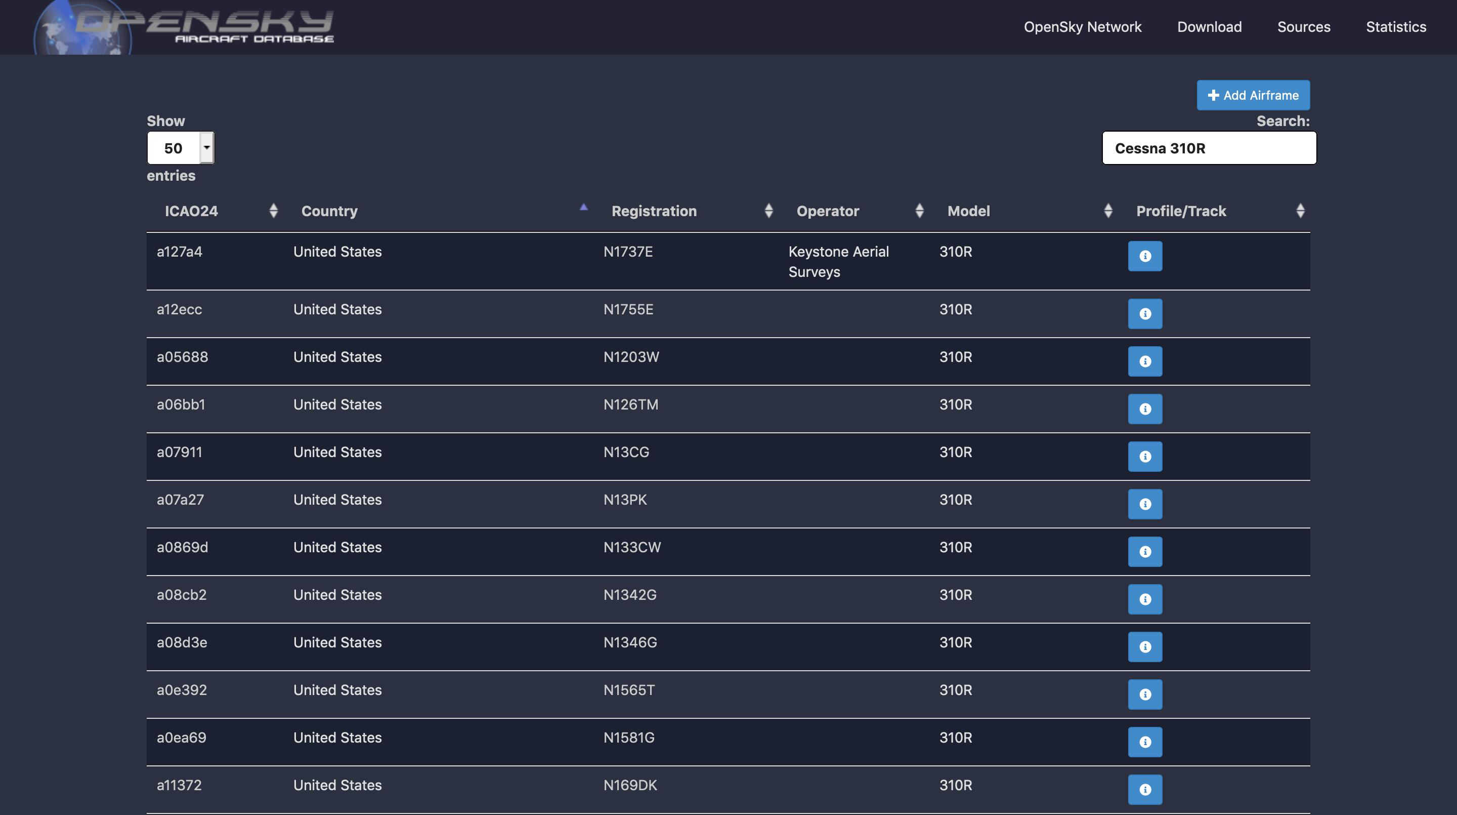Open the Download nav item
This screenshot has width=1457, height=815.
click(x=1209, y=27)
